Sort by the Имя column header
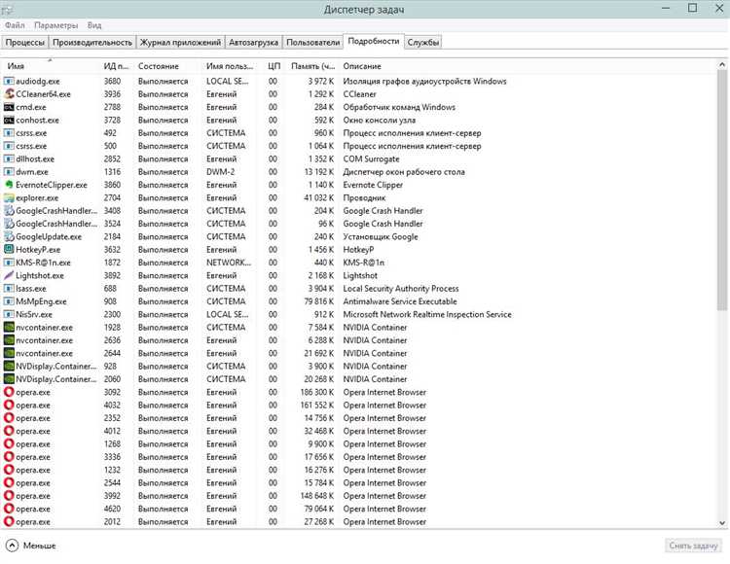Image resolution: width=730 pixels, height=564 pixels. pos(17,65)
